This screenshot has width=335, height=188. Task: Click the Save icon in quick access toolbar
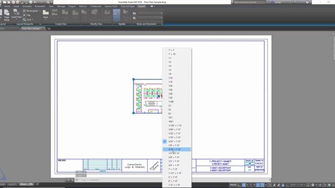coord(13,2)
